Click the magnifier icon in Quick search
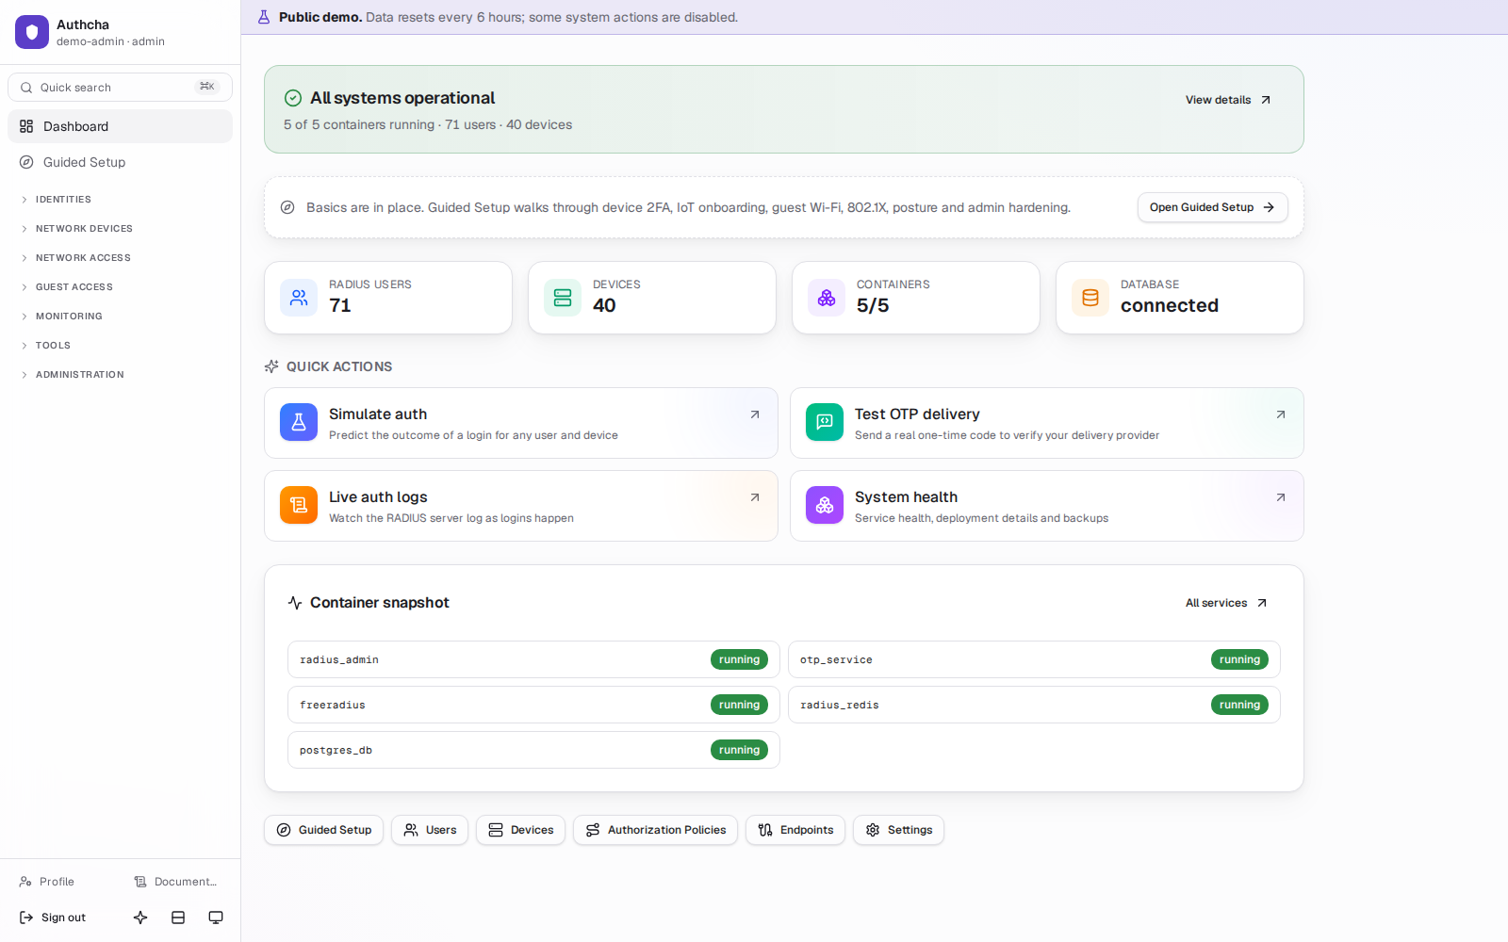1508x942 pixels. point(26,88)
